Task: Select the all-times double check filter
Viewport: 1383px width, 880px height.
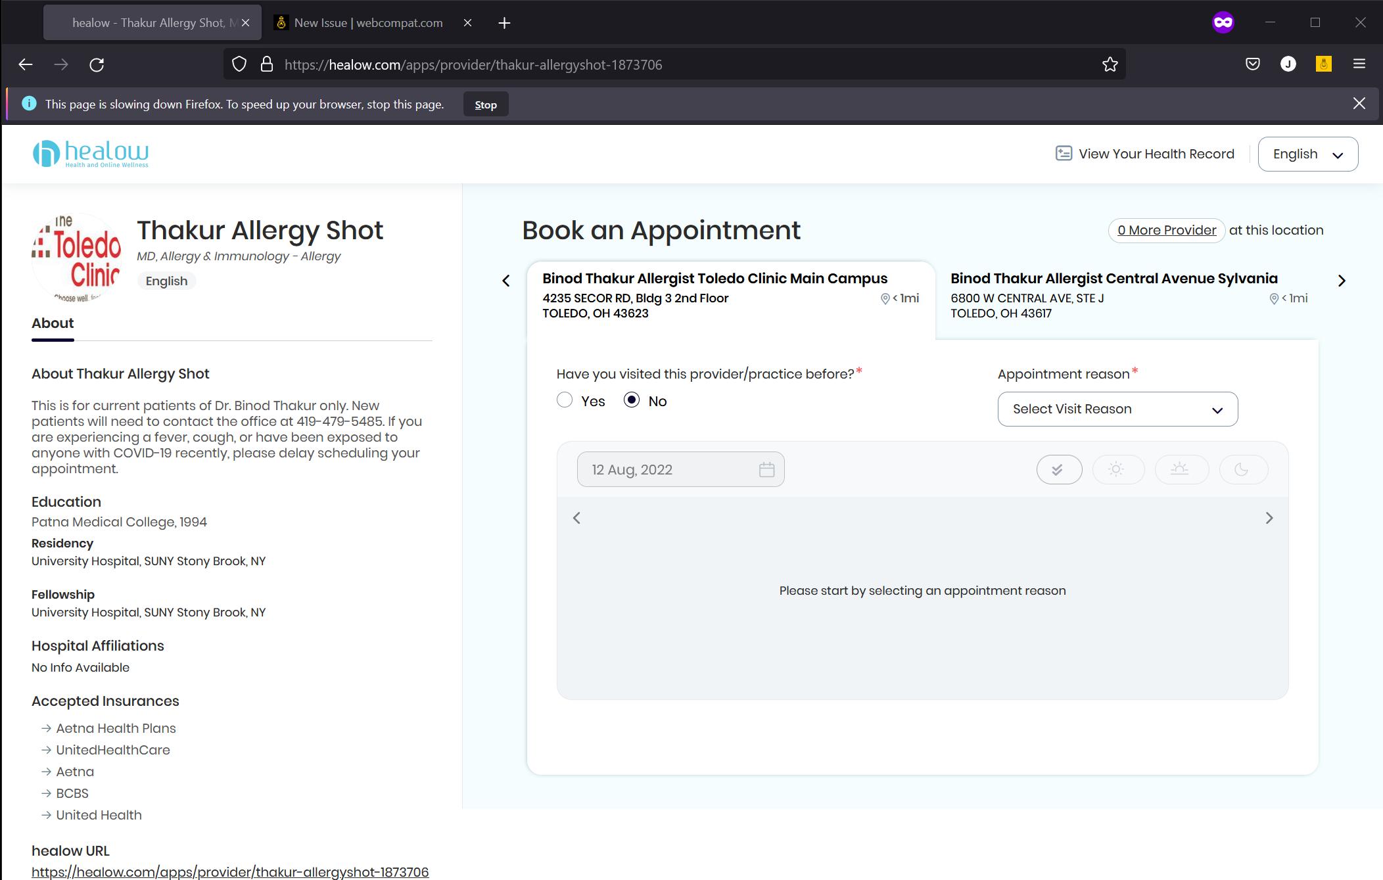Action: point(1059,469)
